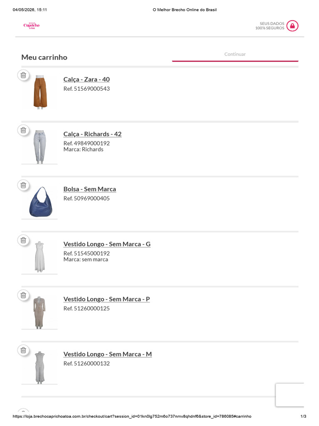The width and height of the screenshot is (319, 426).
Task: Delete Vestido Longo P with trash icon
Action: point(23,295)
